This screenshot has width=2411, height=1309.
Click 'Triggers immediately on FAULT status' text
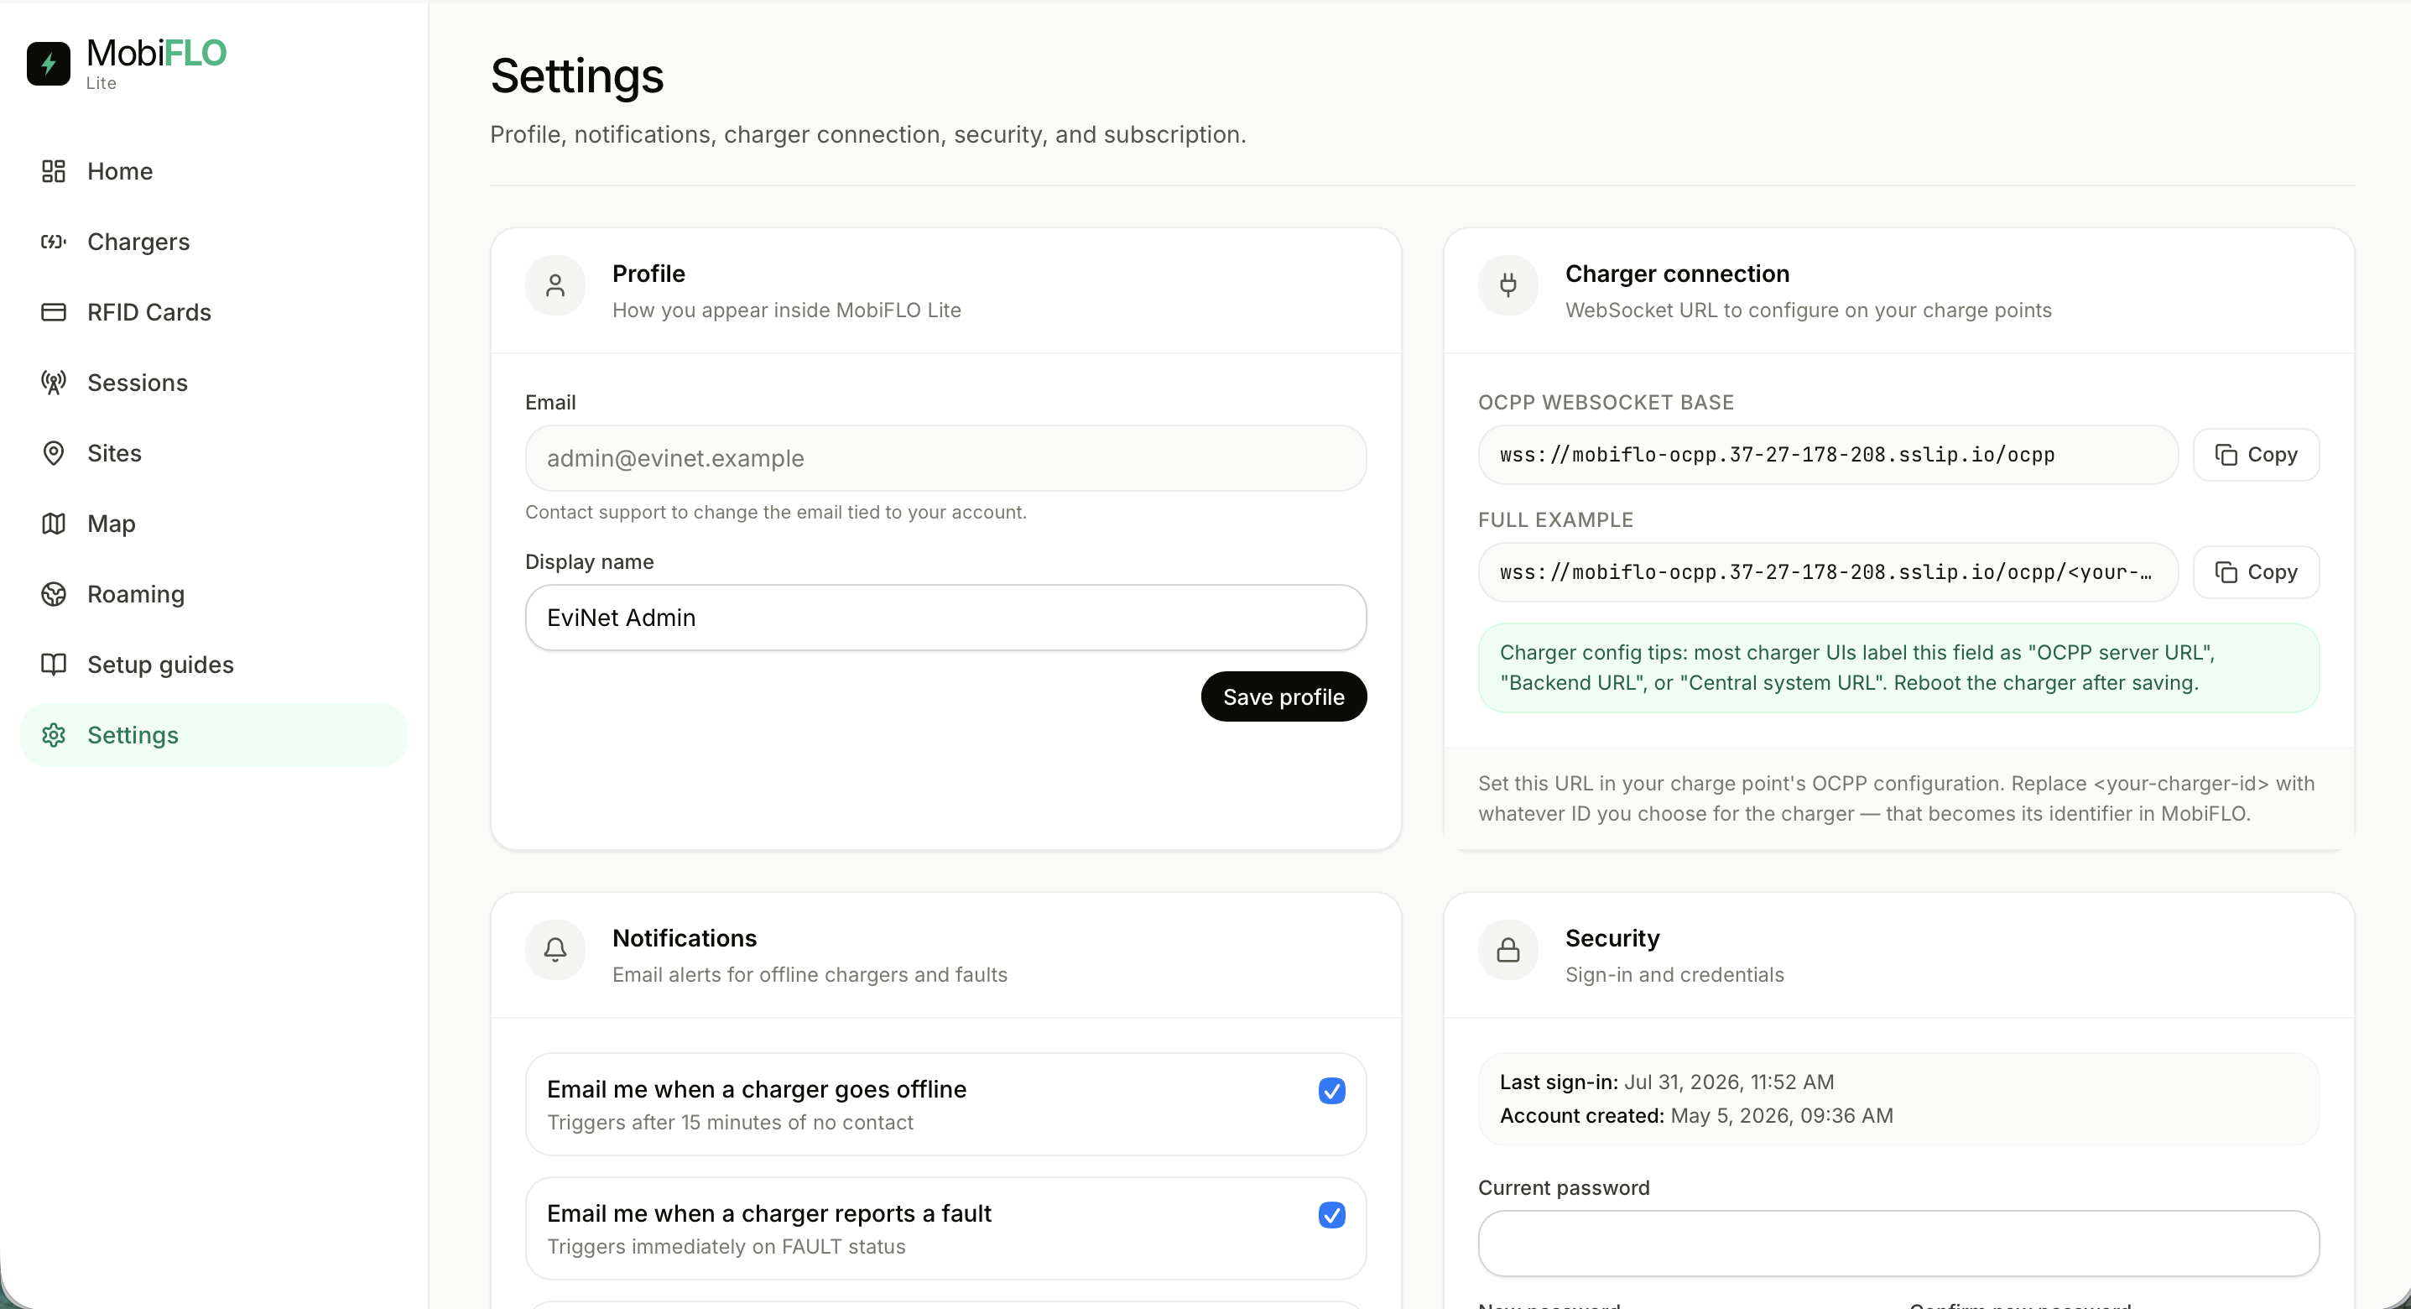(726, 1247)
